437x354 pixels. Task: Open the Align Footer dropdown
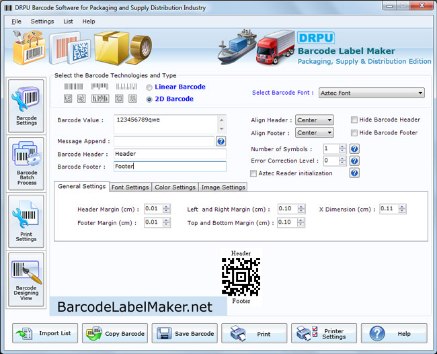[x=315, y=132]
